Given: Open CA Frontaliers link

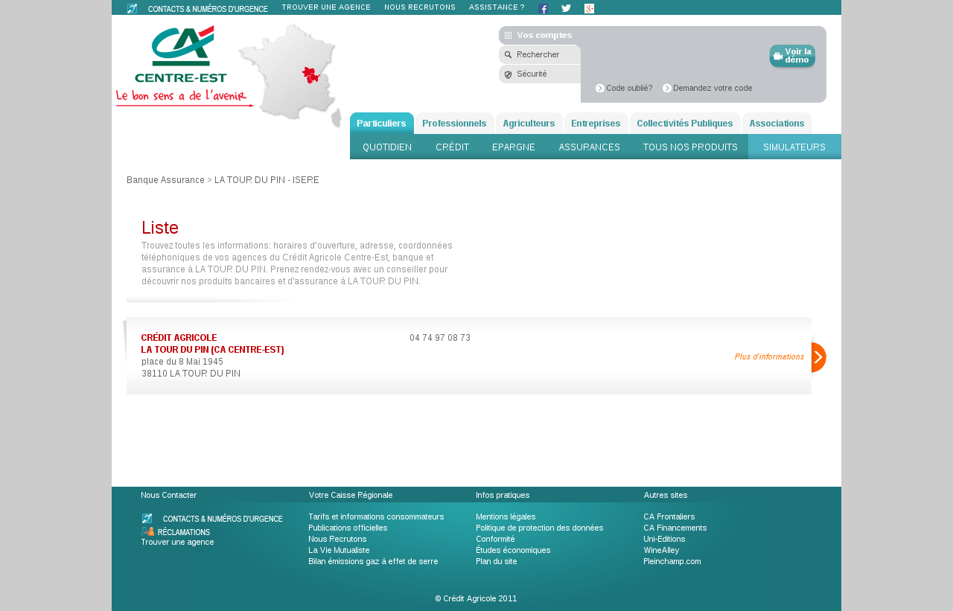Looking at the screenshot, I should coord(669,516).
